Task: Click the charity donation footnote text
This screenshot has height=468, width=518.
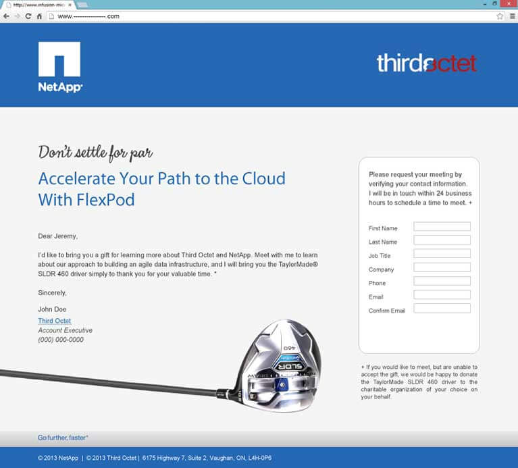Action: point(419,382)
